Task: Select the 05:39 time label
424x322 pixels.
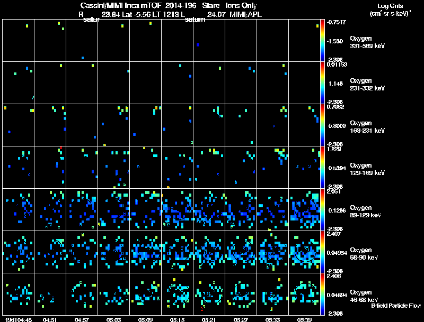Action: click(x=304, y=319)
